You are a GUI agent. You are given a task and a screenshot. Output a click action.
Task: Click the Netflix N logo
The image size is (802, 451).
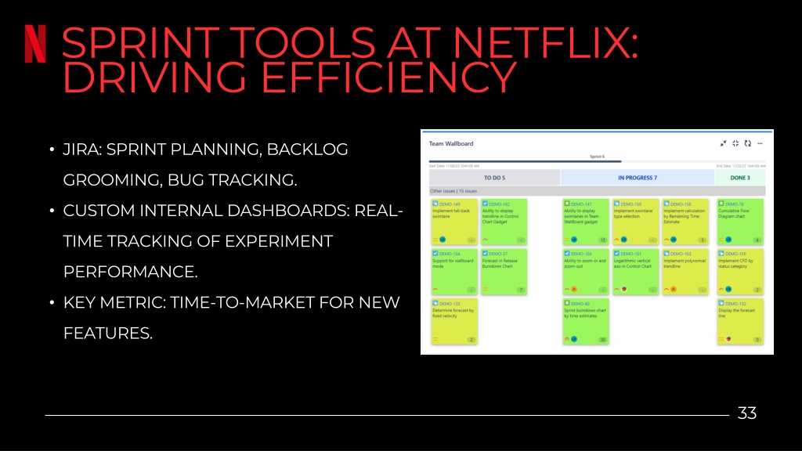pos(35,44)
